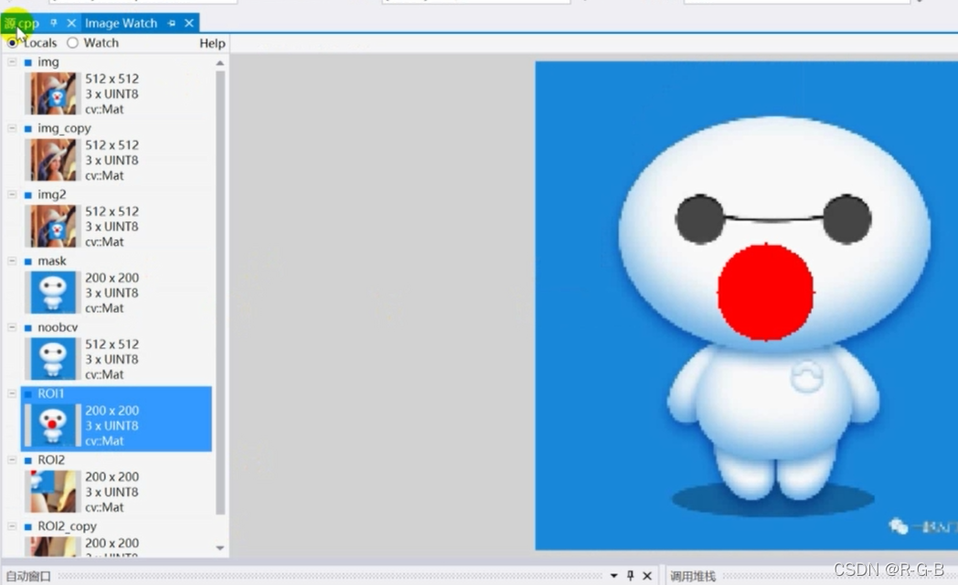Click the blue square icon beside img
The width and height of the screenshot is (958, 585).
28,62
